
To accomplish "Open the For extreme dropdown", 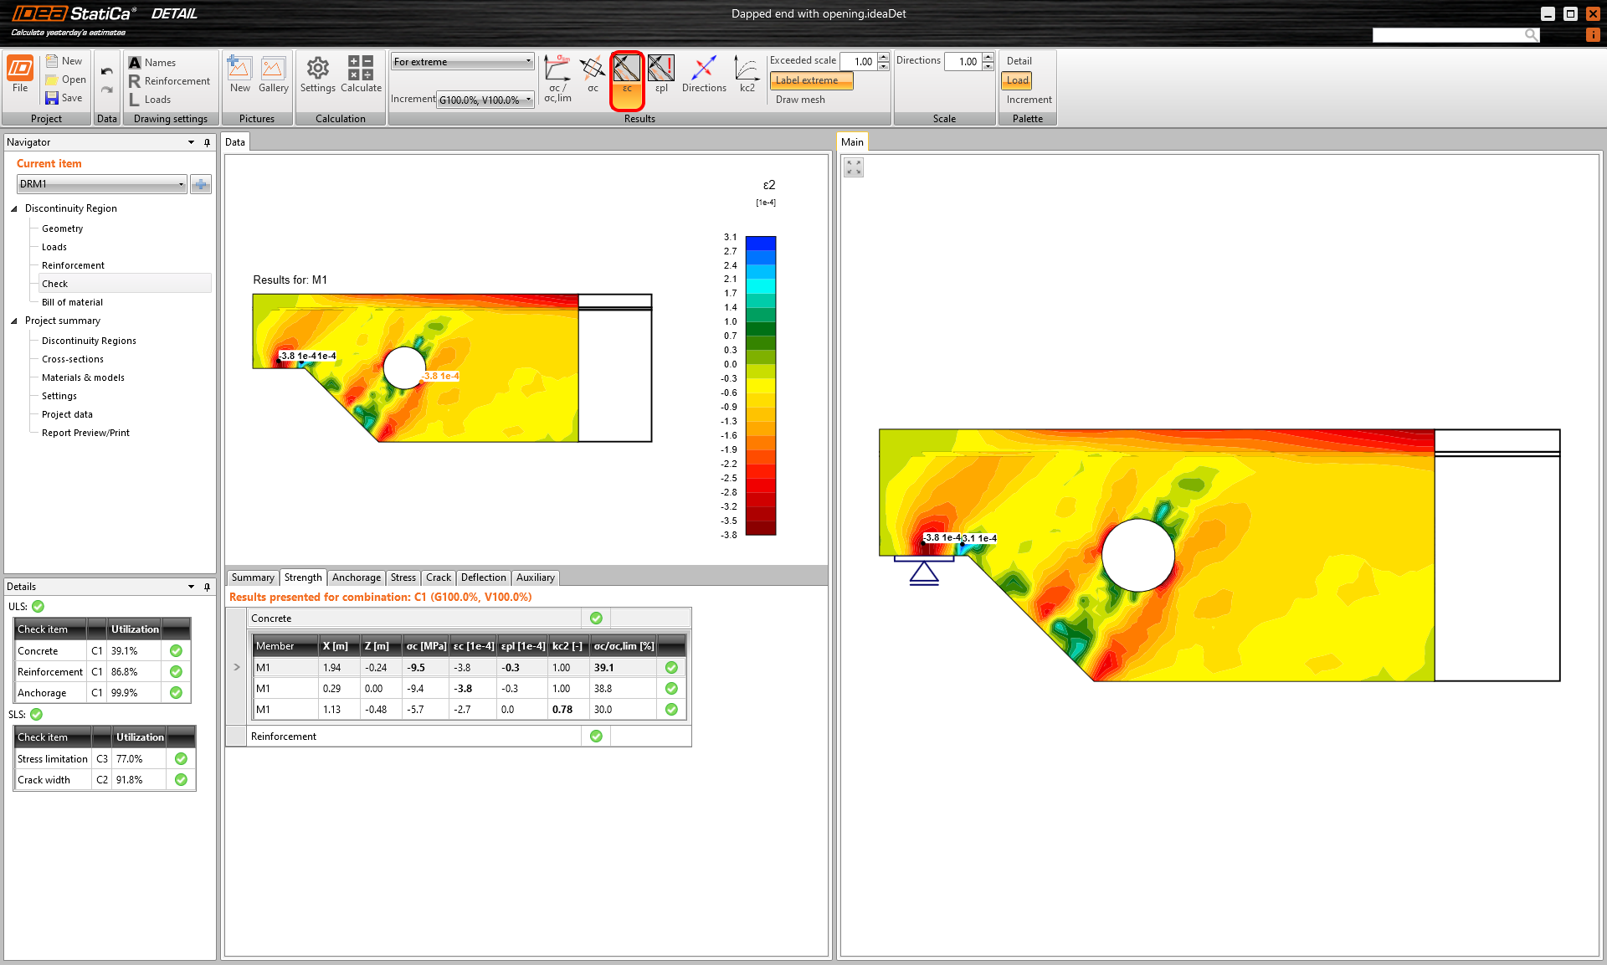I will (x=462, y=61).
